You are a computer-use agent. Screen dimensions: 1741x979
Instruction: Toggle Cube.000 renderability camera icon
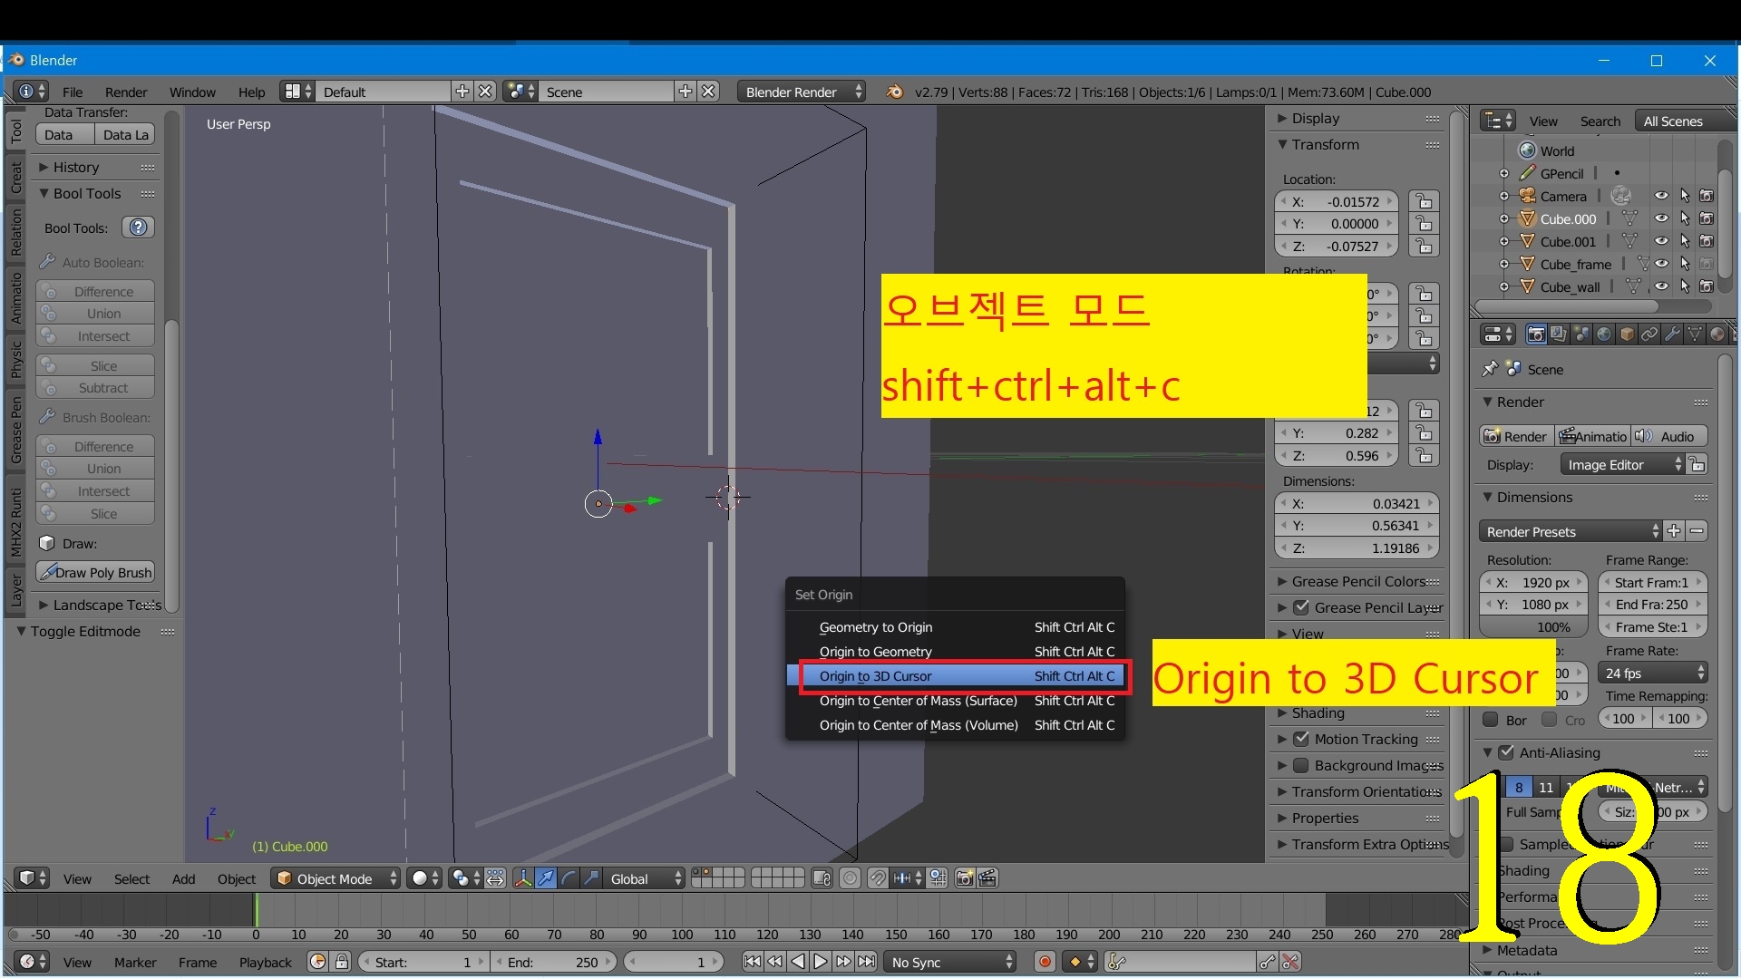1706,218
